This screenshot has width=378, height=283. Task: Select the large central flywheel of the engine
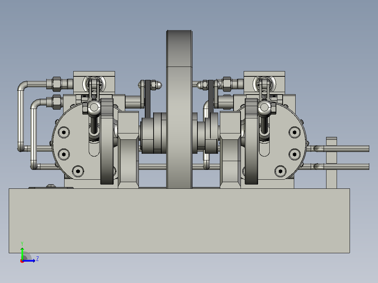tap(179, 109)
